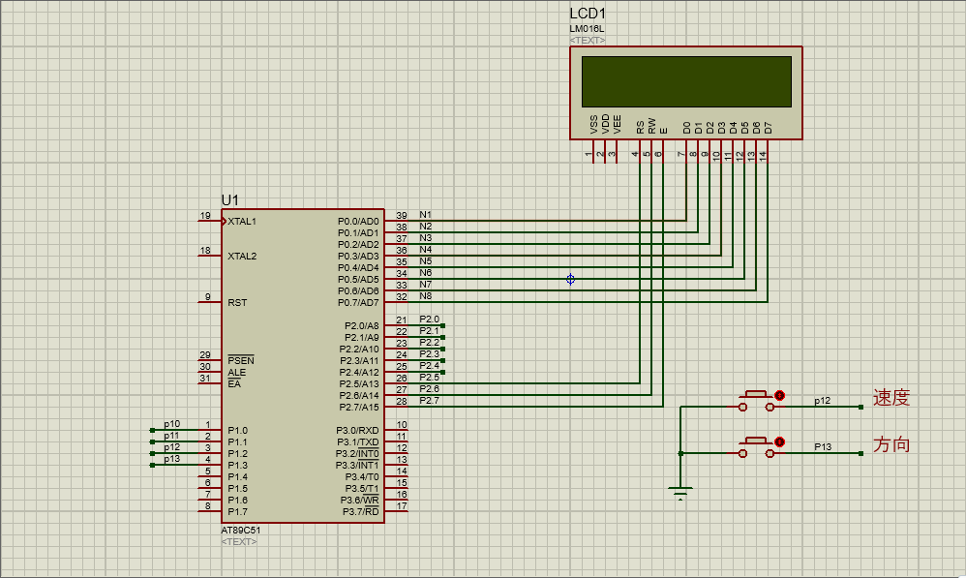Select the RST pin name
The width and height of the screenshot is (966, 578).
pyautogui.click(x=237, y=303)
